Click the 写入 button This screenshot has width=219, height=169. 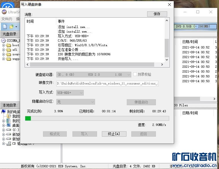[x=85, y=134]
